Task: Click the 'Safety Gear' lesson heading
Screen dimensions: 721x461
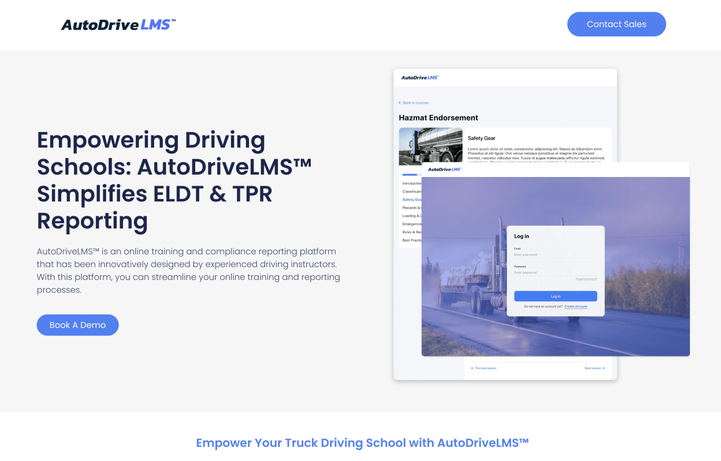Action: (x=482, y=138)
